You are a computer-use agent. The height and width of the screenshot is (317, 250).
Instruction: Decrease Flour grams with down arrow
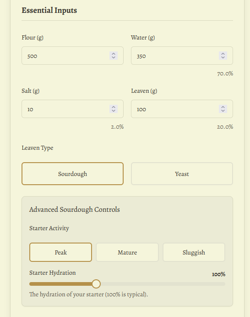[114, 57]
